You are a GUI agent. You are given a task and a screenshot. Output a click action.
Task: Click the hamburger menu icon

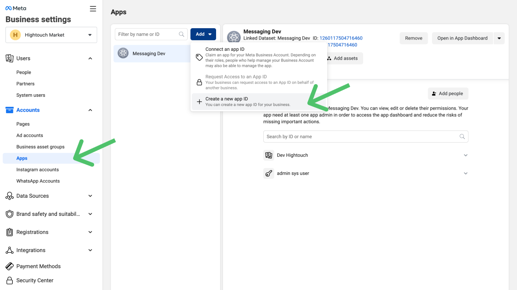point(93,8)
